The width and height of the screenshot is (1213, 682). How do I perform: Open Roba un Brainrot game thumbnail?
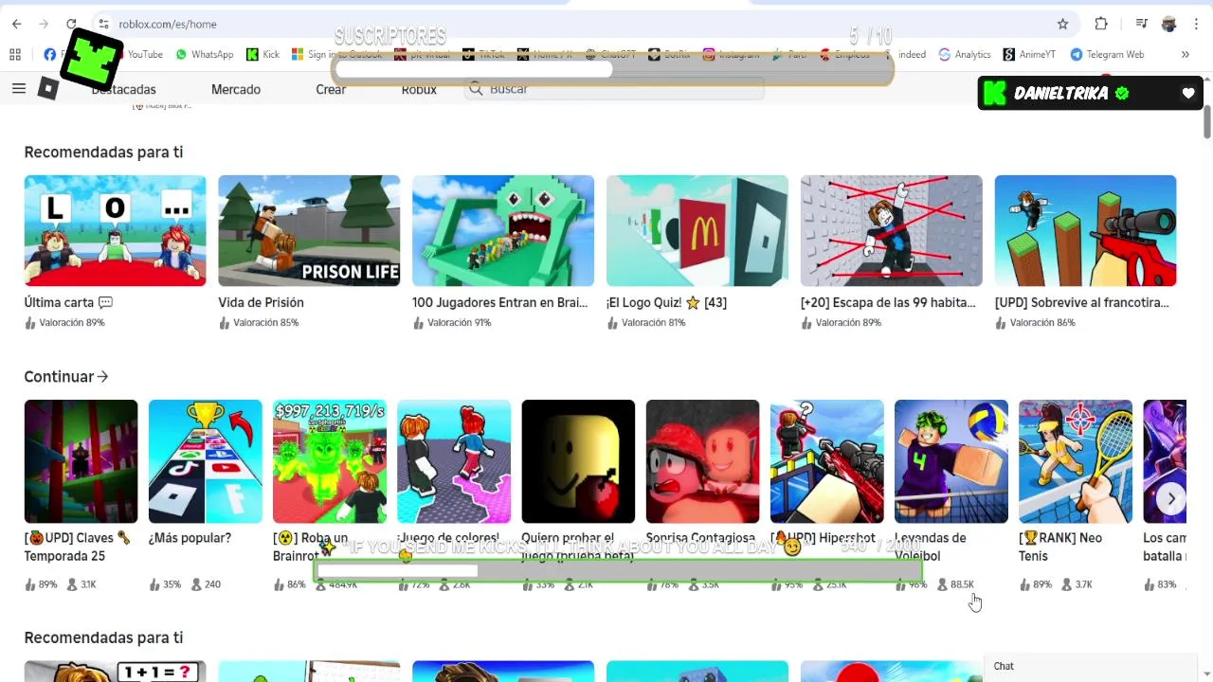[329, 461]
